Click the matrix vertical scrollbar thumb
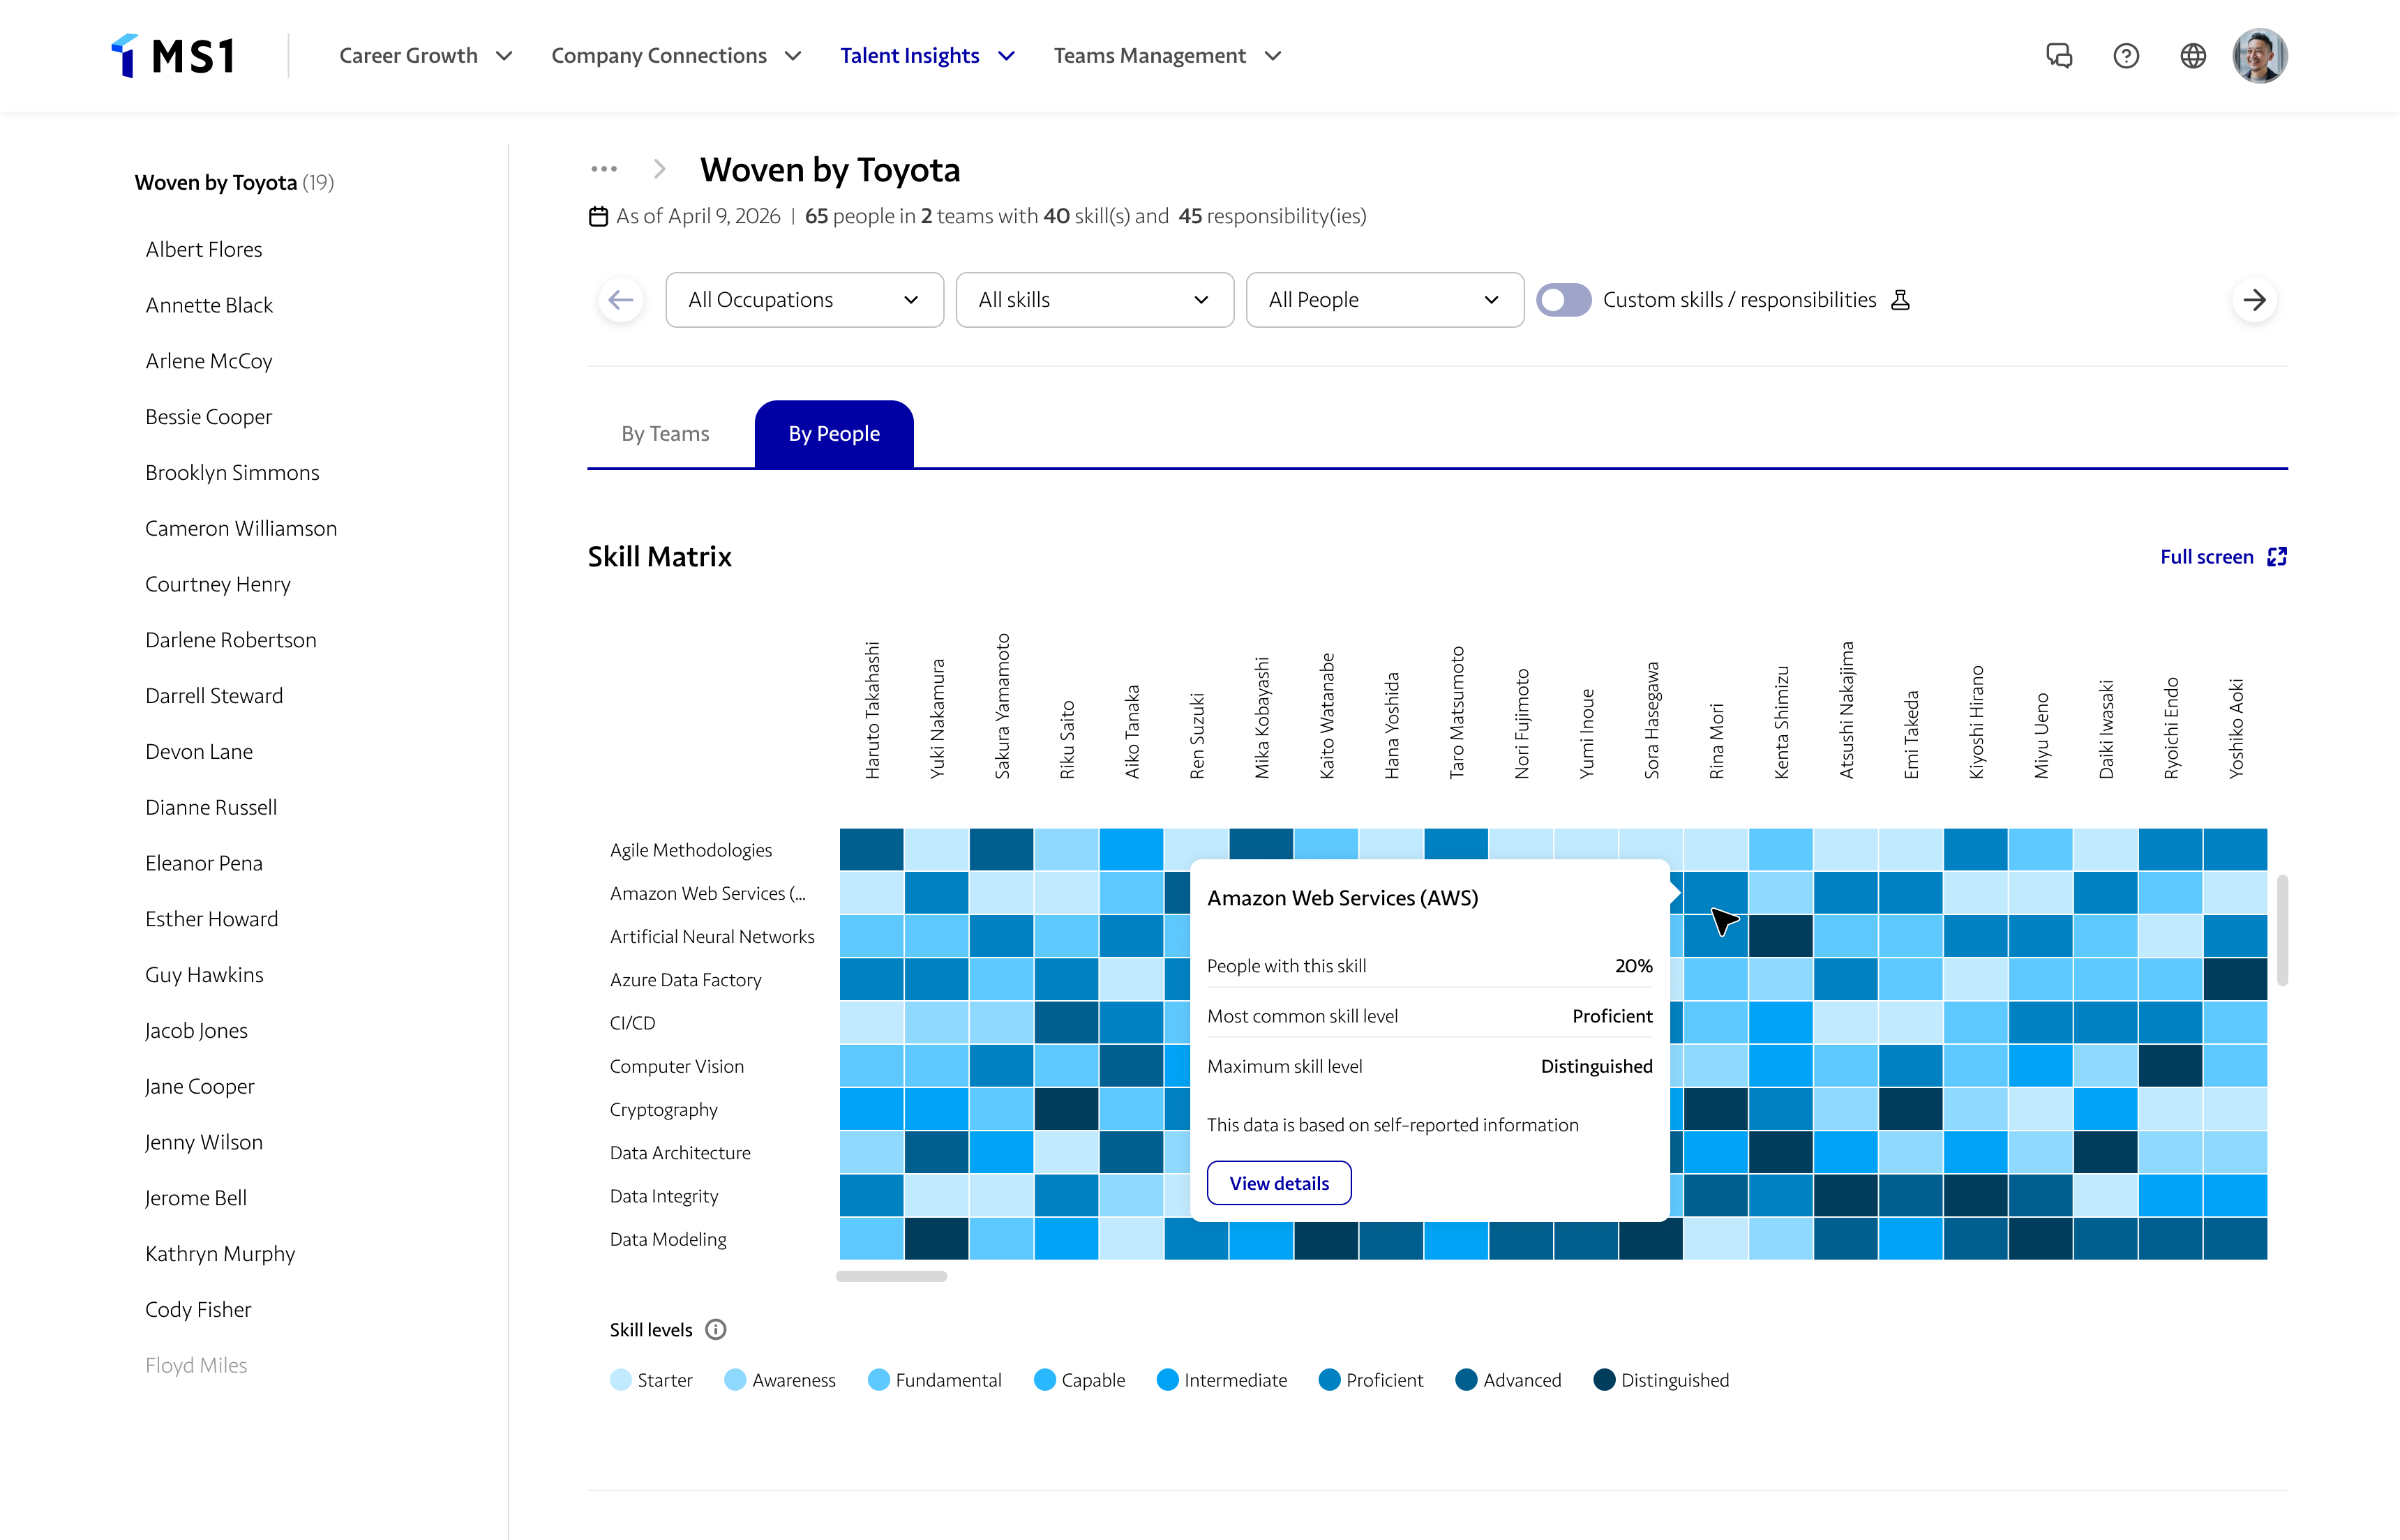Viewport: 2400px width, 1540px height. (x=2283, y=930)
